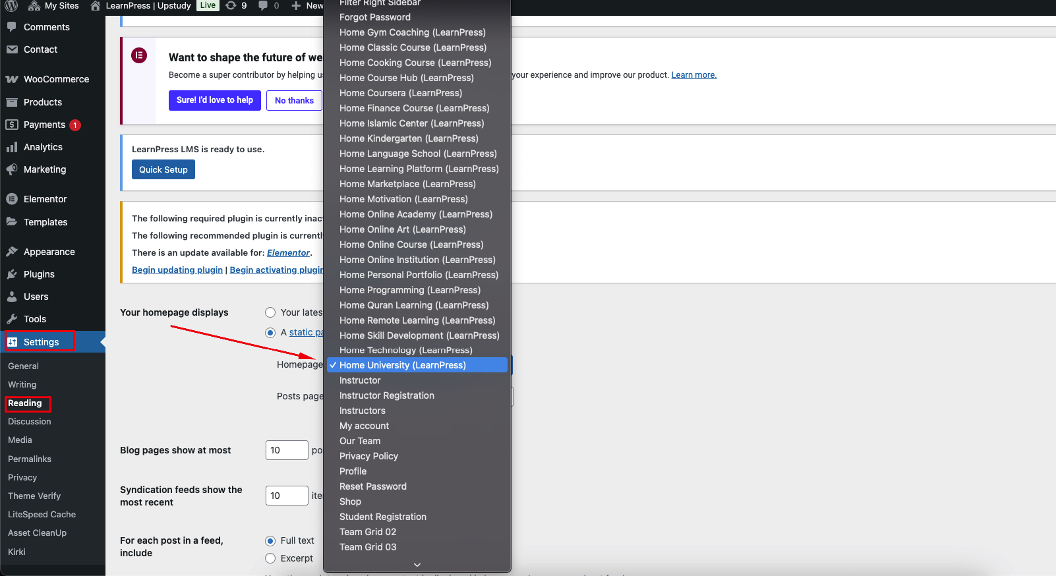Click the Marketing megaphone icon
The image size is (1056, 576).
(x=12, y=169)
